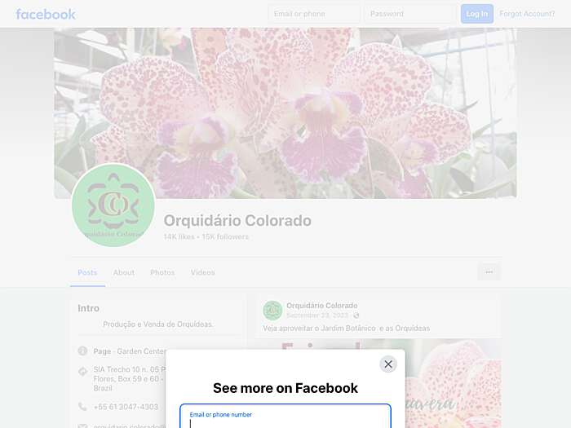The image size is (571, 428).
Task: Focus the top Password field
Action: (410, 14)
